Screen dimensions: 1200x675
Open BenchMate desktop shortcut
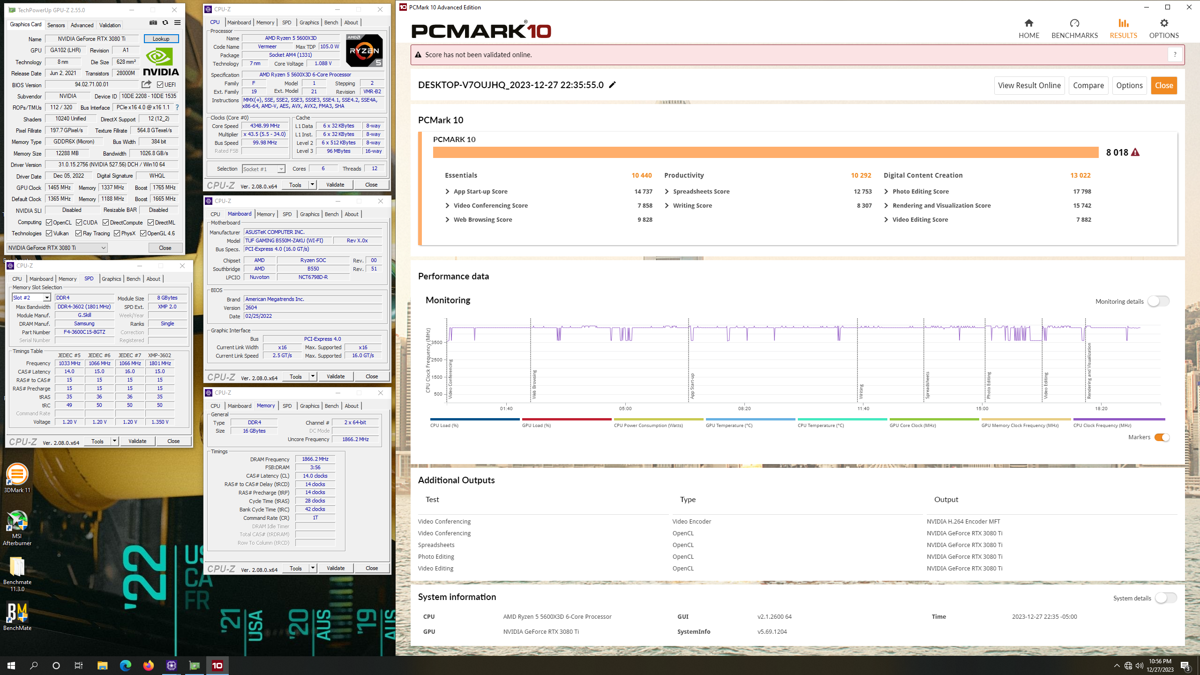point(17,616)
